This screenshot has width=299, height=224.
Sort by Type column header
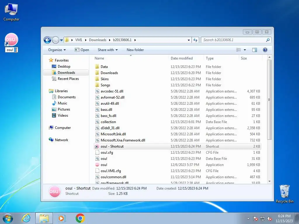(x=221, y=58)
